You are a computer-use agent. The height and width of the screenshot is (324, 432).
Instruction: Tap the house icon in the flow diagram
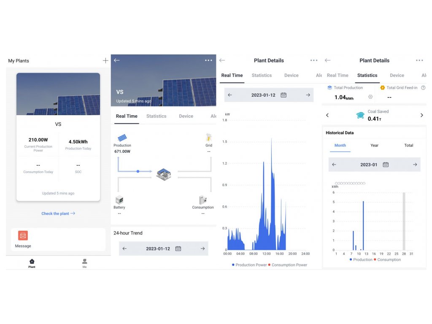[164, 174]
